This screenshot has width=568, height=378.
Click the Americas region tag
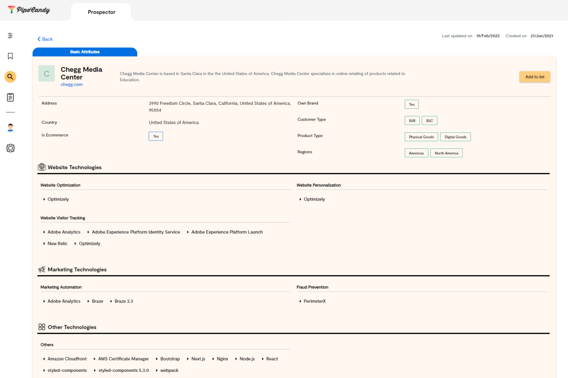click(x=417, y=153)
